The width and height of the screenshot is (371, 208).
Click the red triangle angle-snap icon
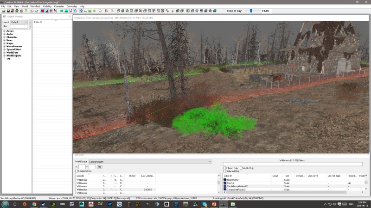(47, 11)
